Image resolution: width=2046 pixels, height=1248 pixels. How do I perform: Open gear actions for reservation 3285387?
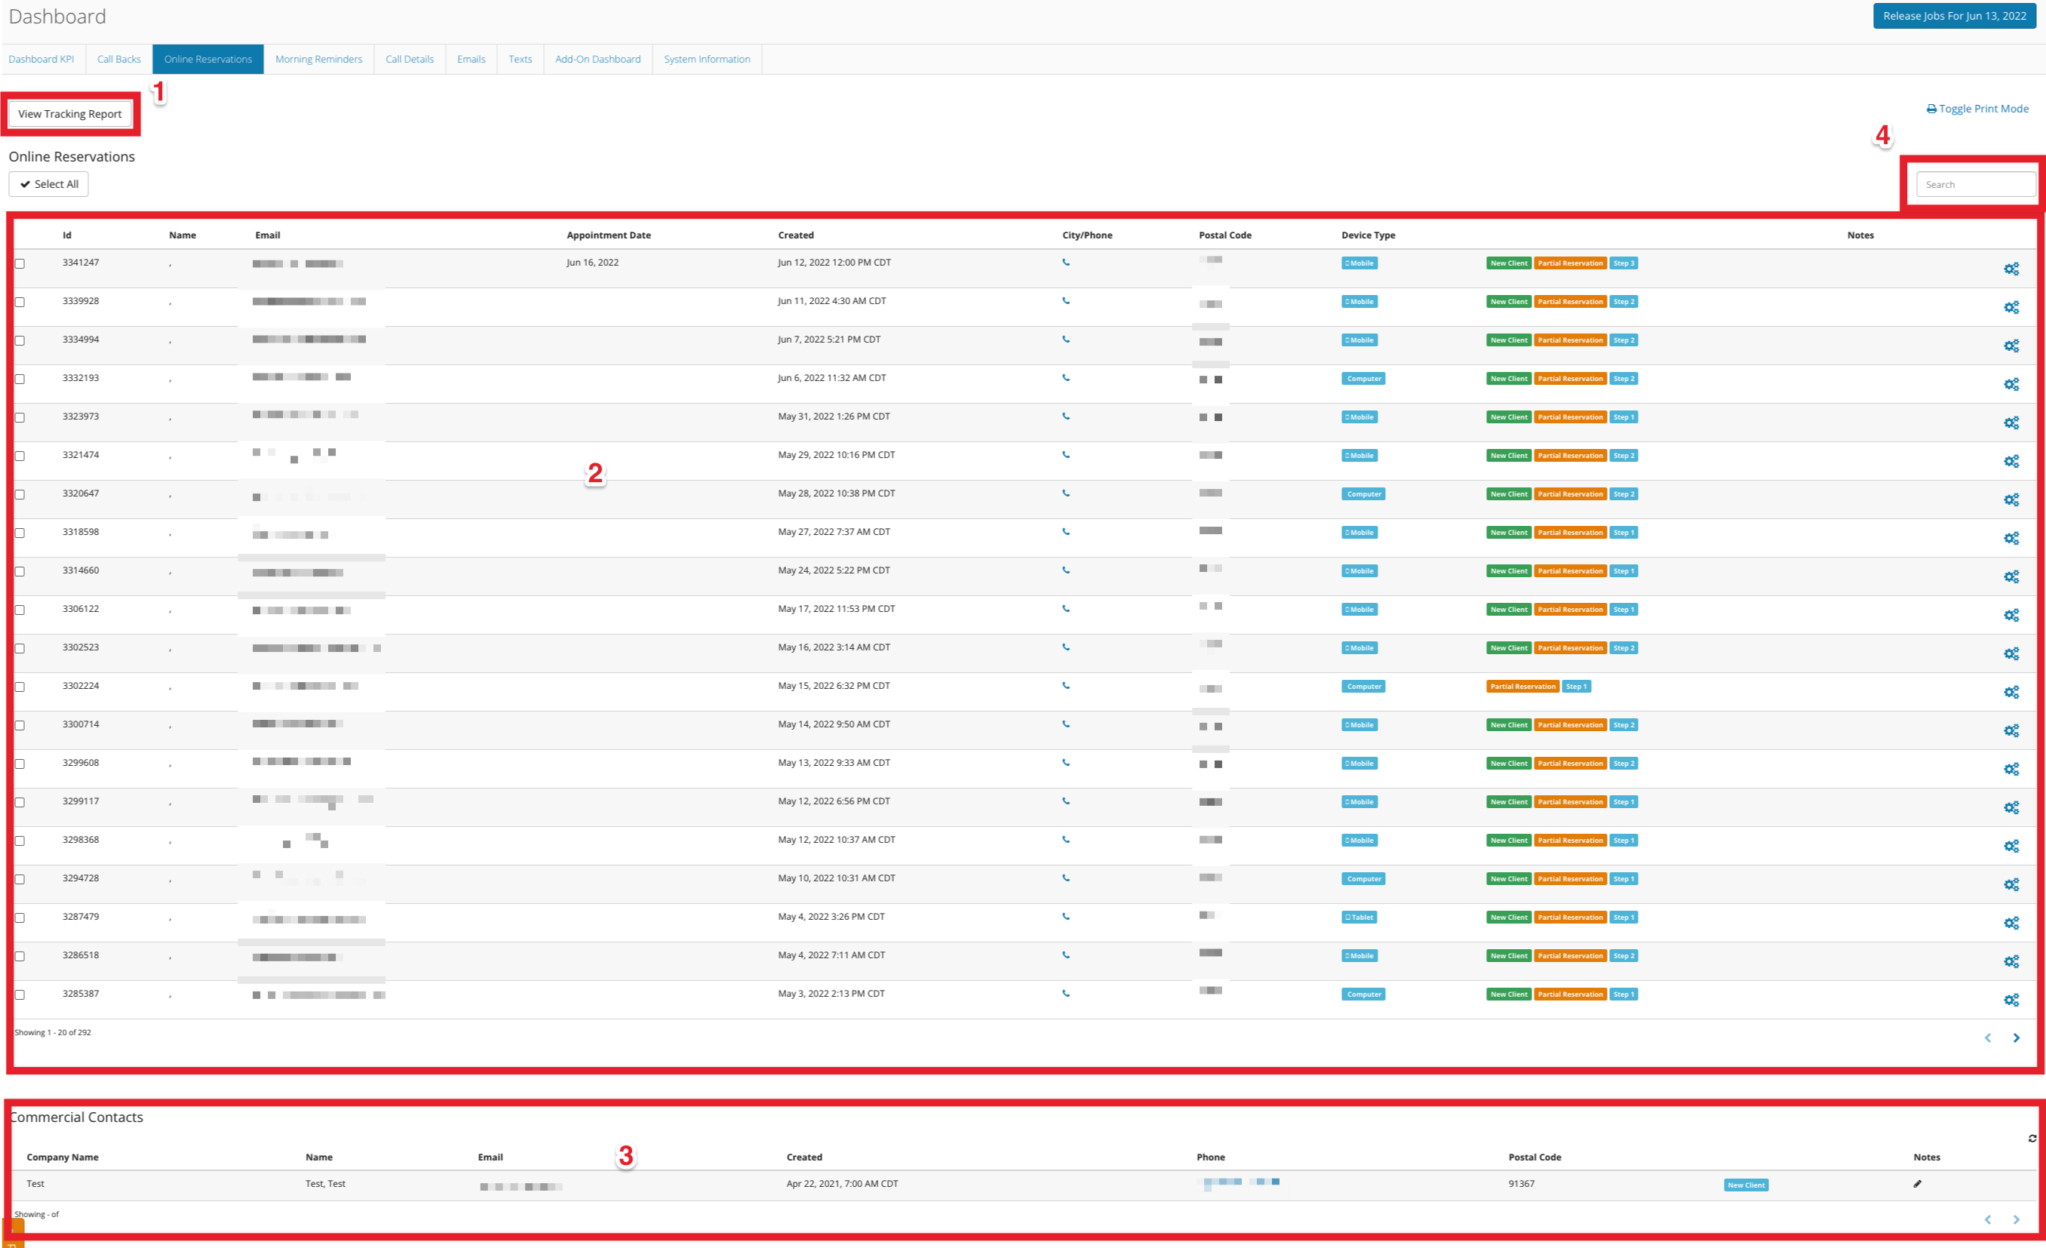(2011, 1000)
